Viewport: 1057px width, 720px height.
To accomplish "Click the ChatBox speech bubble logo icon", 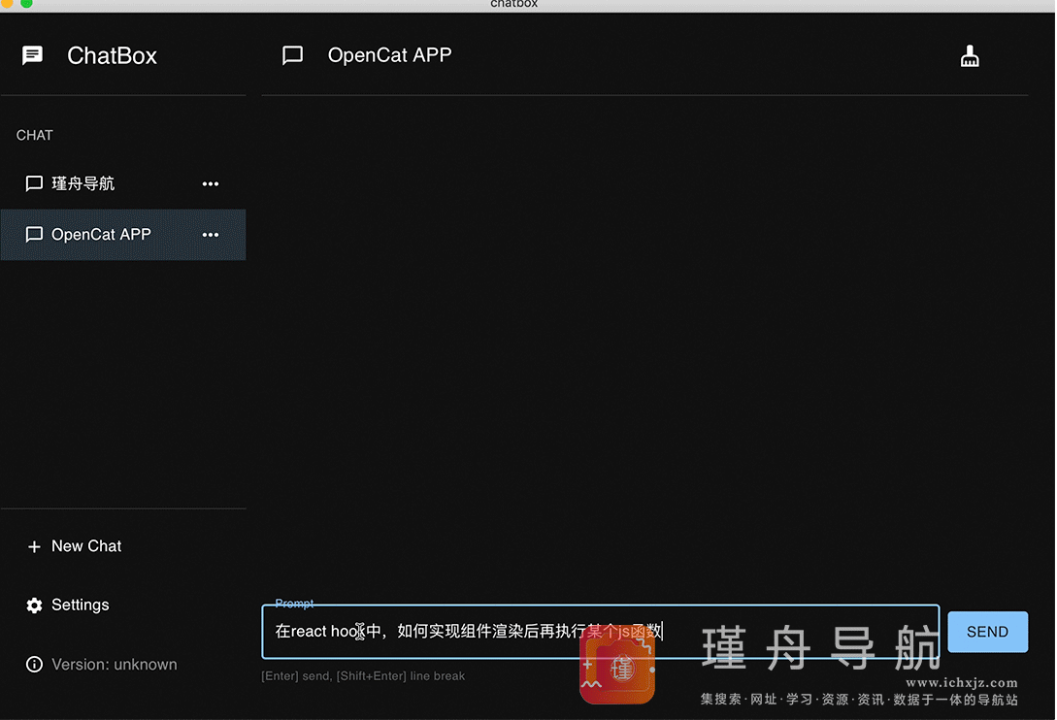I will pos(32,55).
